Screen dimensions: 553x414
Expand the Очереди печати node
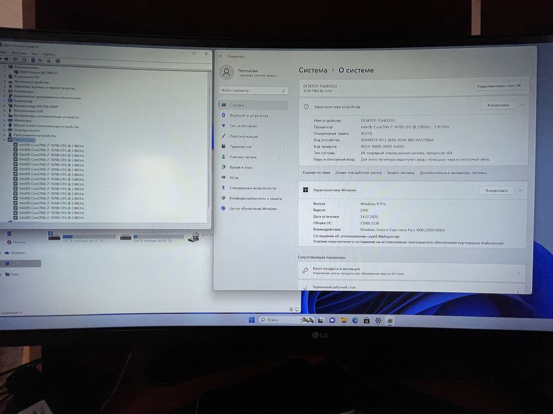pos(5,130)
